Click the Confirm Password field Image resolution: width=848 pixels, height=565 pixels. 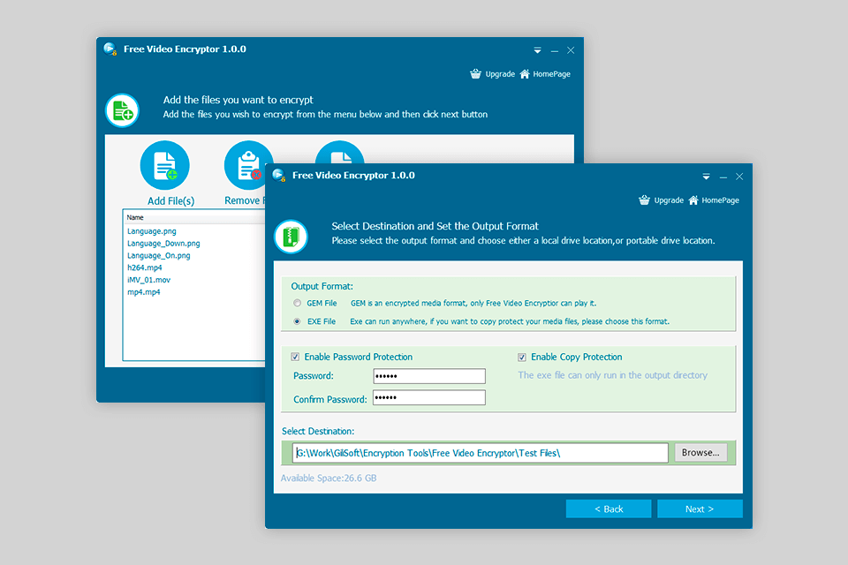[x=429, y=397]
